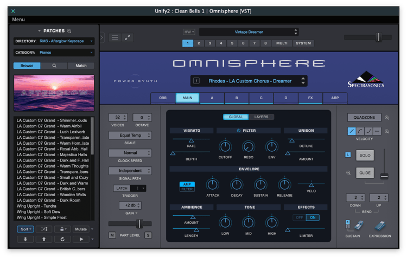
Task: Select linear velocity curve icon
Action: 352,131
